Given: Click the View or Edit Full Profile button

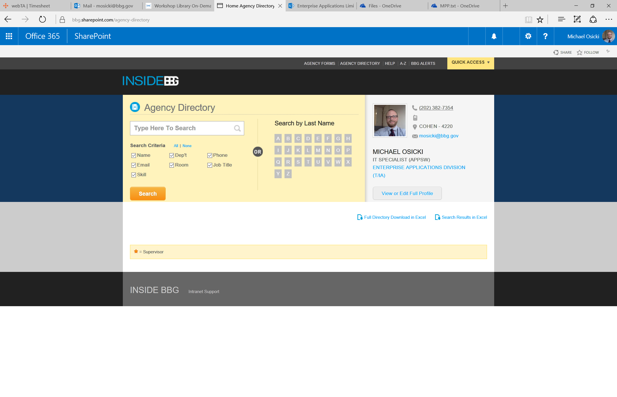Looking at the screenshot, I should click(407, 193).
